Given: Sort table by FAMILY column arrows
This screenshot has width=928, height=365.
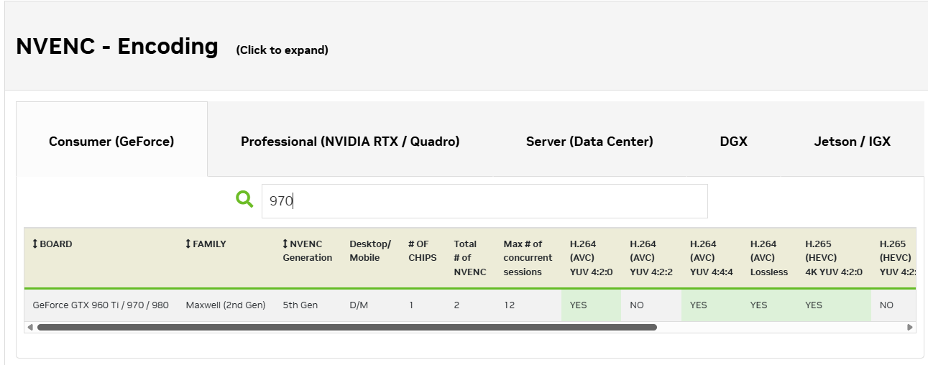Looking at the screenshot, I should coord(188,244).
